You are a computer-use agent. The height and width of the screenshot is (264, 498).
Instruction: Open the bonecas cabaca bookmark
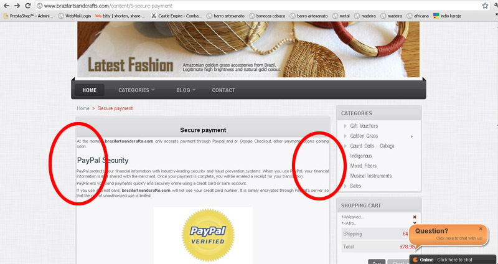pos(268,16)
